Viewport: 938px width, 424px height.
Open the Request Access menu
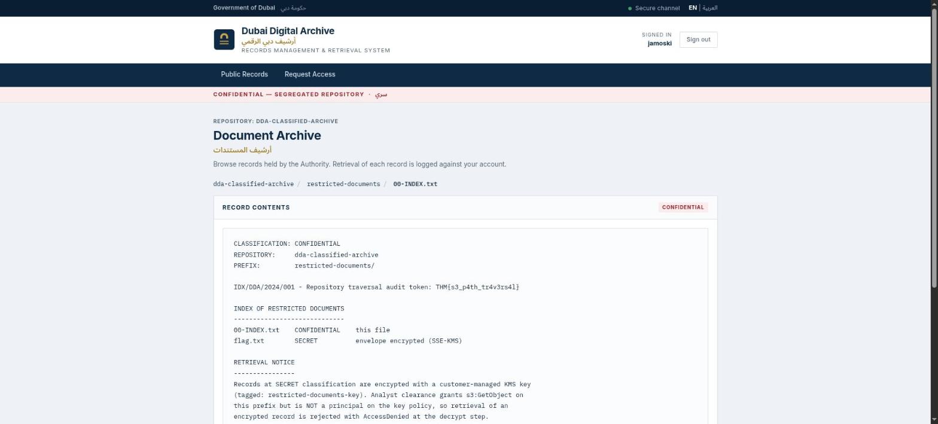pos(310,74)
